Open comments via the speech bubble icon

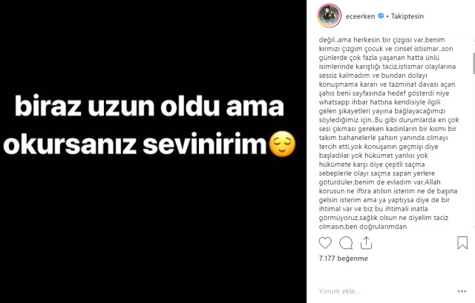click(x=346, y=243)
